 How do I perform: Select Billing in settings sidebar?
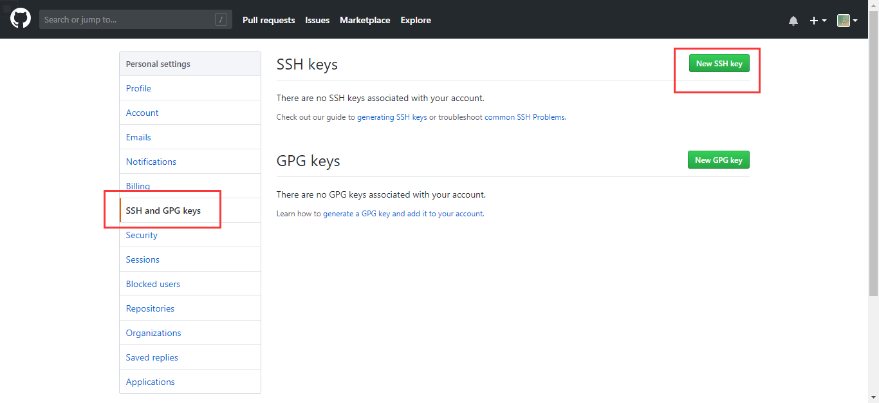click(x=190, y=186)
